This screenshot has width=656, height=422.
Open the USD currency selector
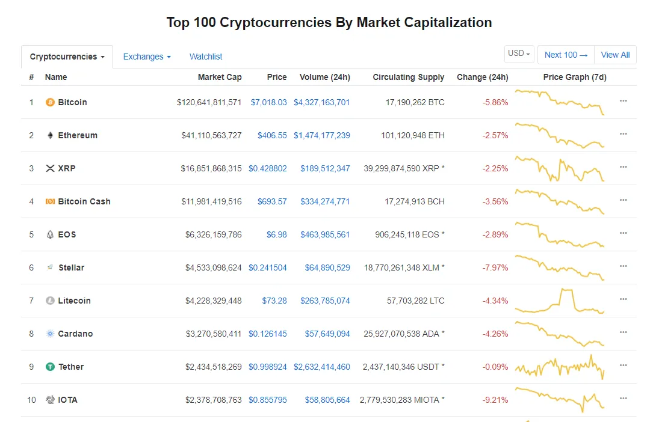[519, 54]
